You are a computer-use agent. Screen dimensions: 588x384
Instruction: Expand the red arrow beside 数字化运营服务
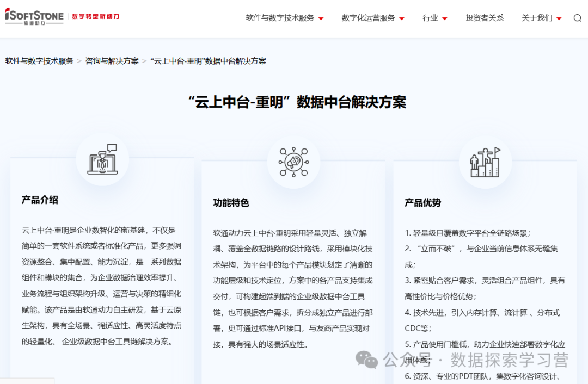402,18
